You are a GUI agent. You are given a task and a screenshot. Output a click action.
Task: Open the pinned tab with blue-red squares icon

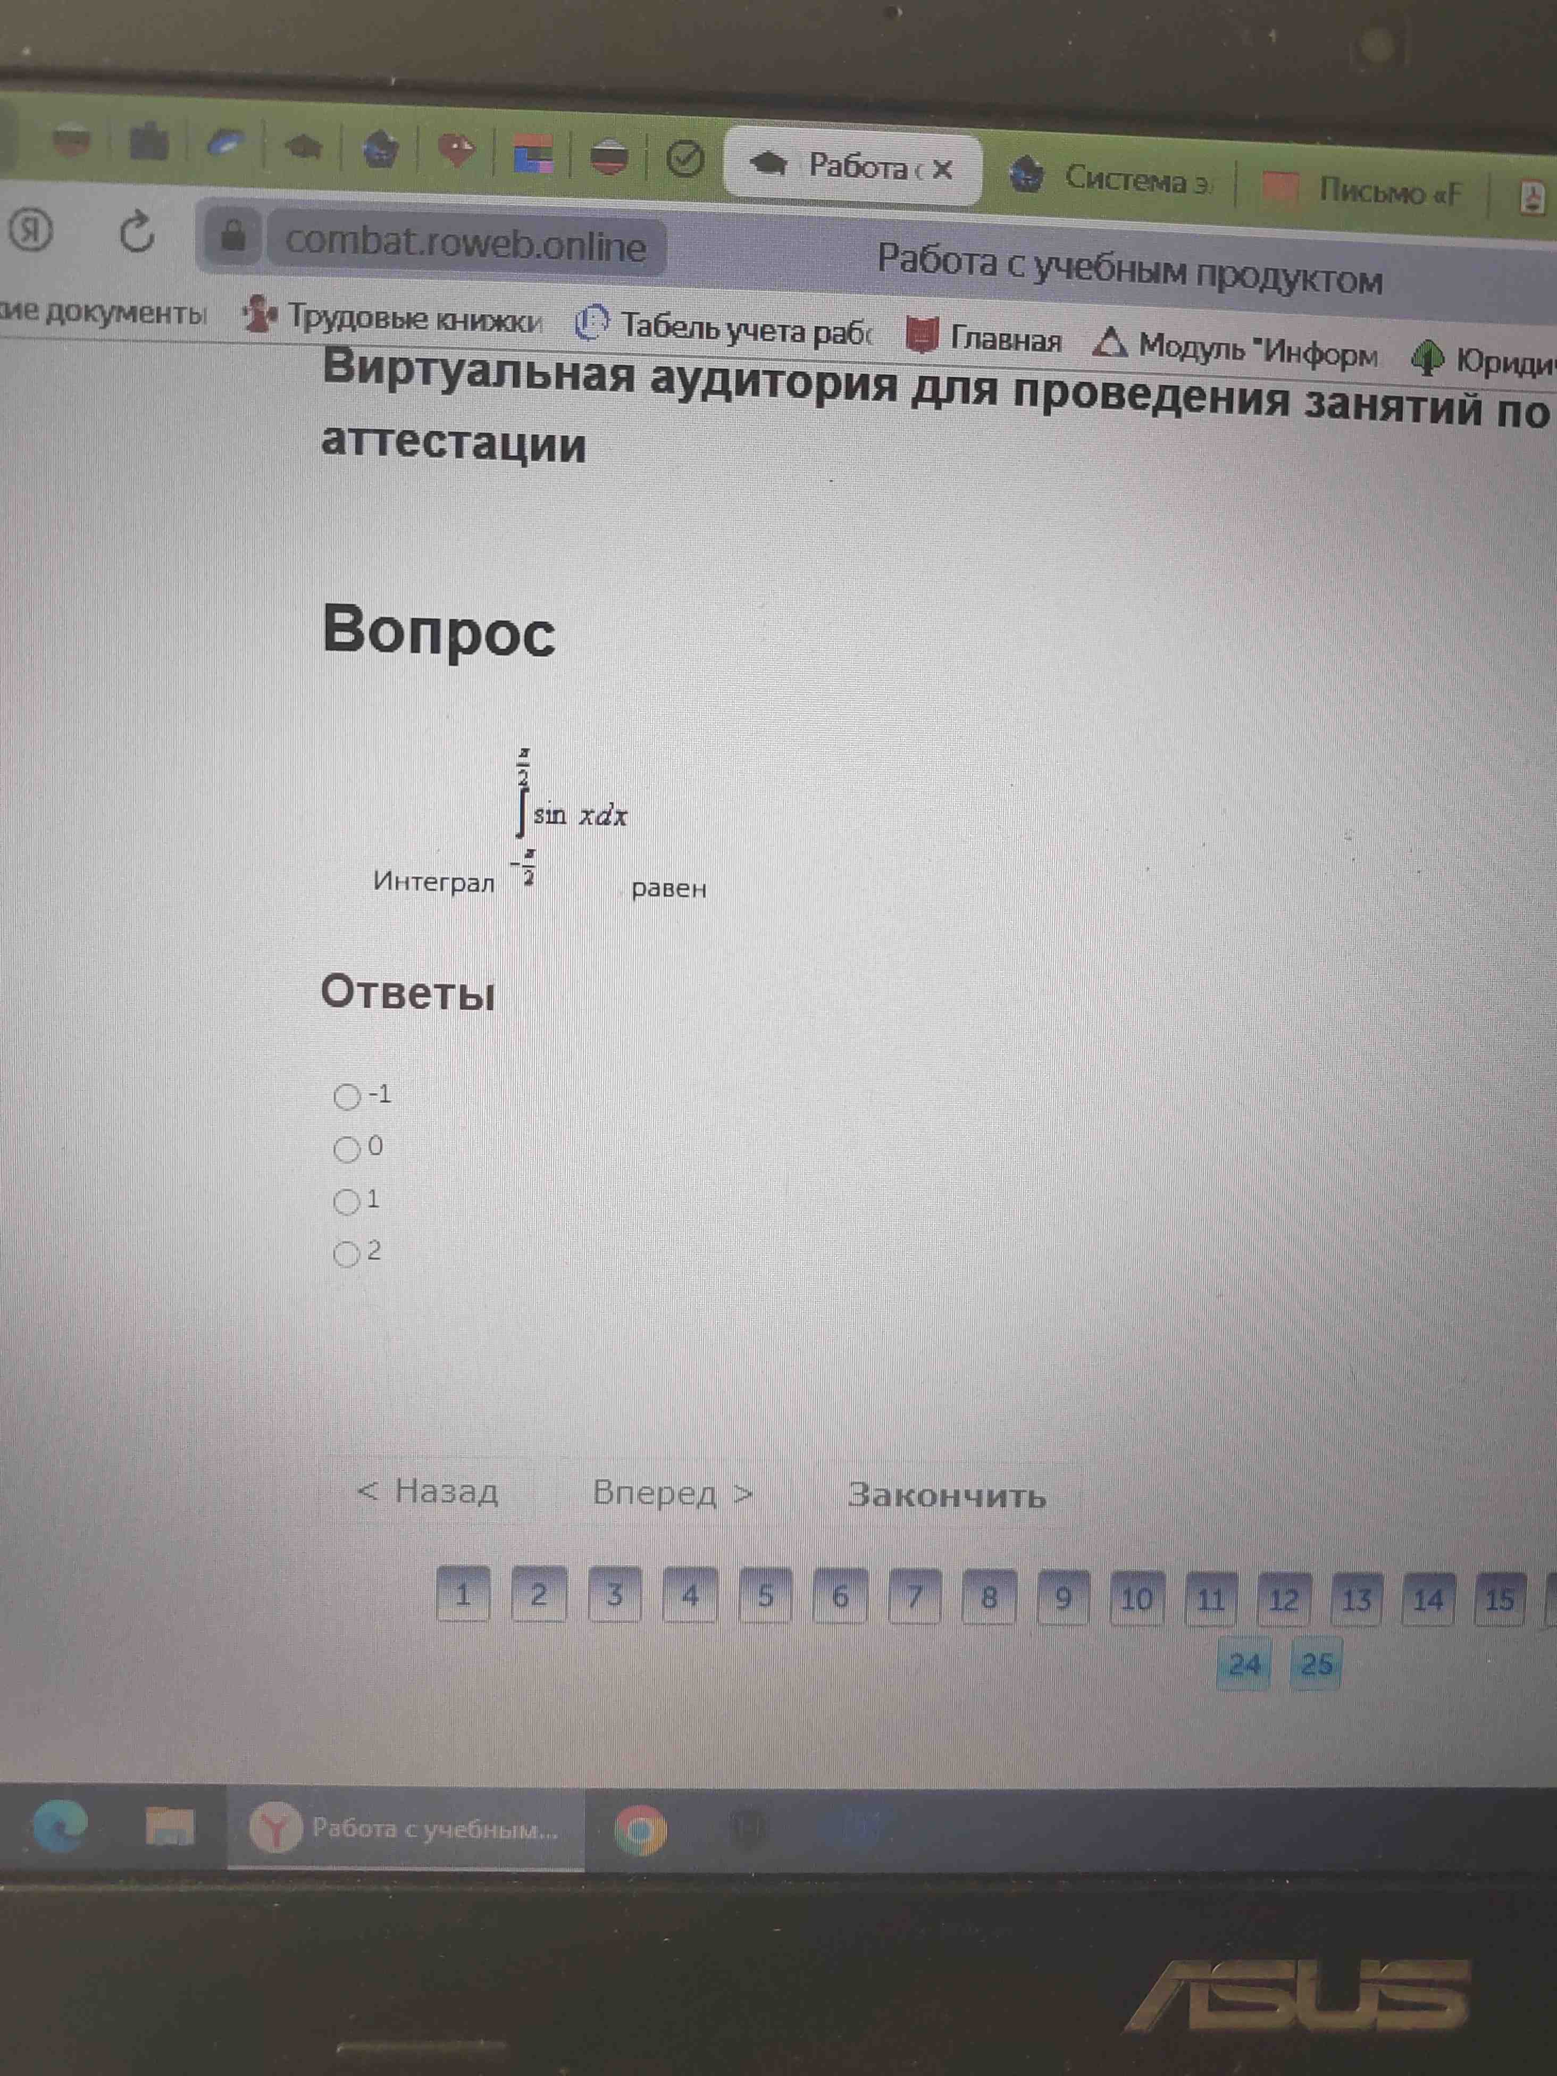click(533, 154)
